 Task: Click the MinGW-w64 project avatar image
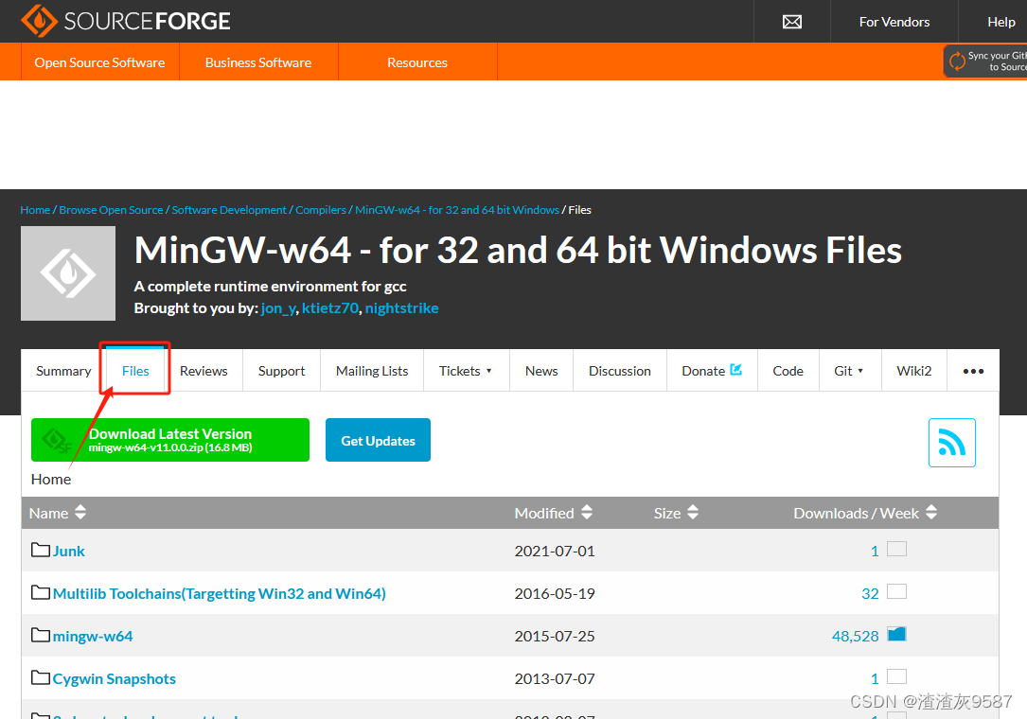[67, 272]
